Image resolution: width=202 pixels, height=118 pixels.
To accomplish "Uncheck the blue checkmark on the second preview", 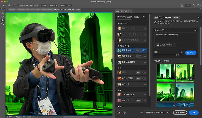I will tap(179, 66).
